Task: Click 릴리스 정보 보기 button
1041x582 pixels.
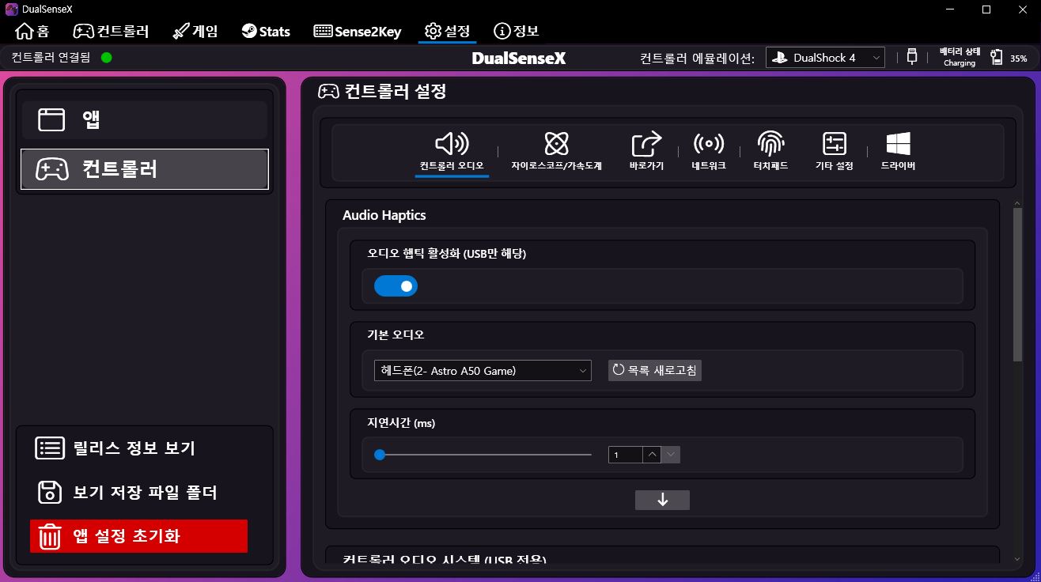Action: 115,448
